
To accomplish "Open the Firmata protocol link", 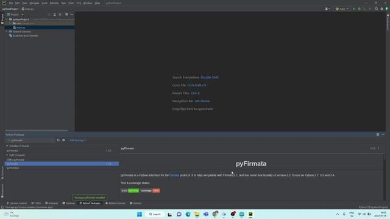I will 174,175.
